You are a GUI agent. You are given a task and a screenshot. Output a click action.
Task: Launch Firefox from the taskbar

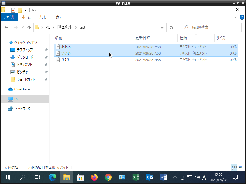pos(94,177)
